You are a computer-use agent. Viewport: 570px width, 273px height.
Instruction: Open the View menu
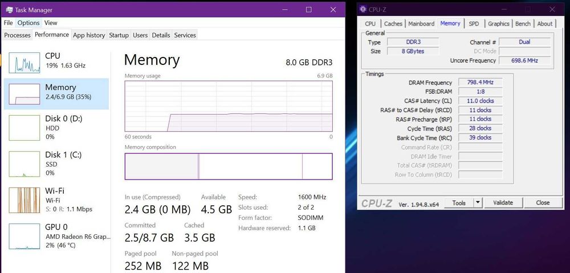[51, 23]
